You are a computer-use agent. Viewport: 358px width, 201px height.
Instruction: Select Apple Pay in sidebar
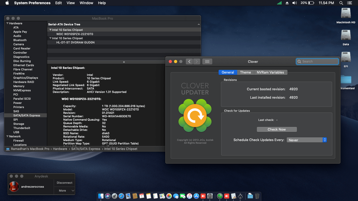pos(20,32)
